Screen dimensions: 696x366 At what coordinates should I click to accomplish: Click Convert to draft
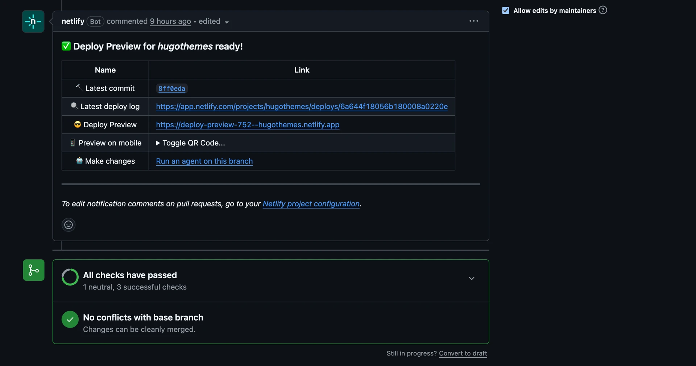click(x=463, y=353)
